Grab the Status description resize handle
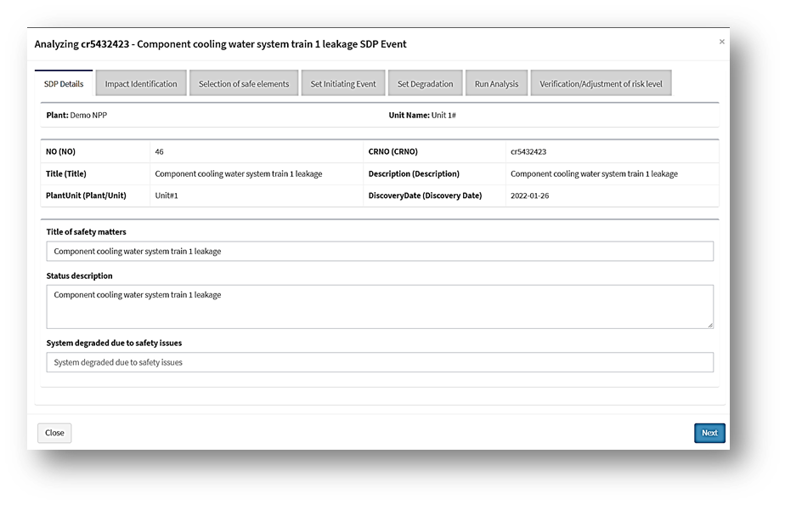Screen dimensions: 785x505 pyautogui.click(x=709, y=324)
